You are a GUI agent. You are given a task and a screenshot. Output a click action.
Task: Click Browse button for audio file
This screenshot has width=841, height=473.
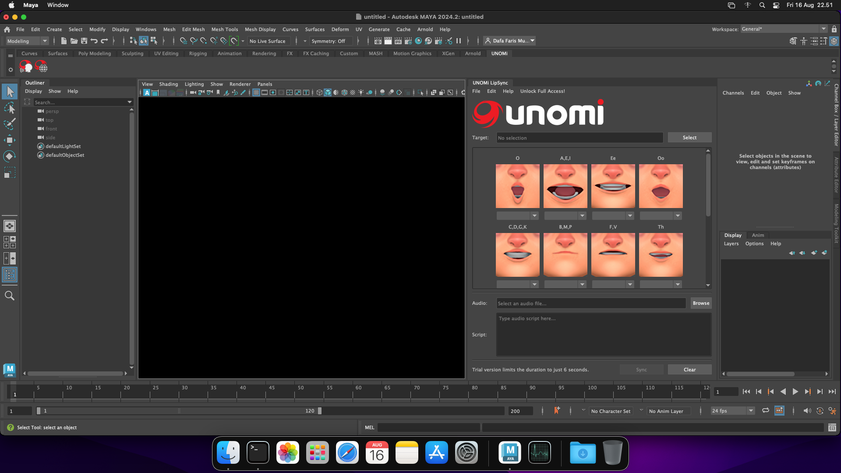tap(700, 303)
